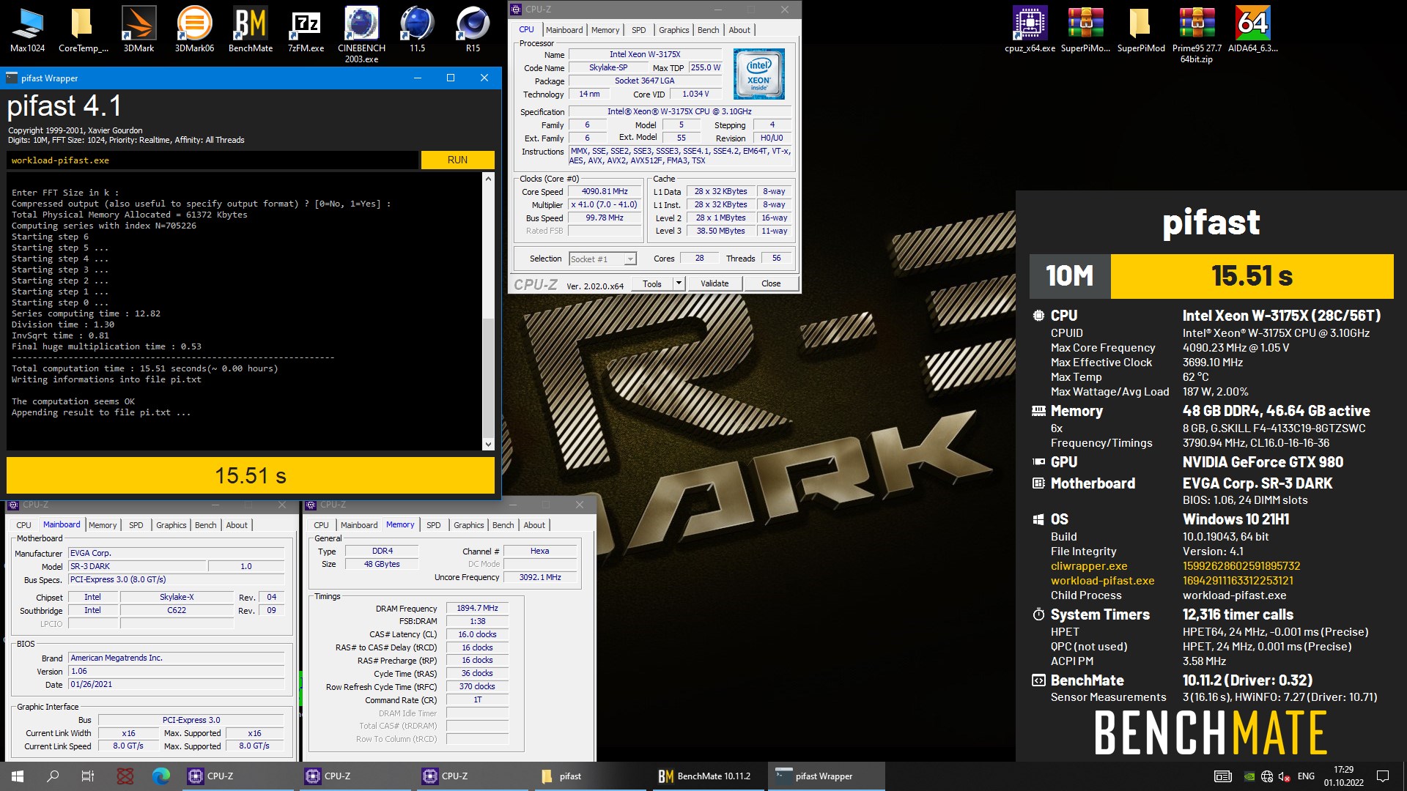Open Socket #1 selection dropdown in CPU-Z
The height and width of the screenshot is (791, 1407).
[x=602, y=259]
